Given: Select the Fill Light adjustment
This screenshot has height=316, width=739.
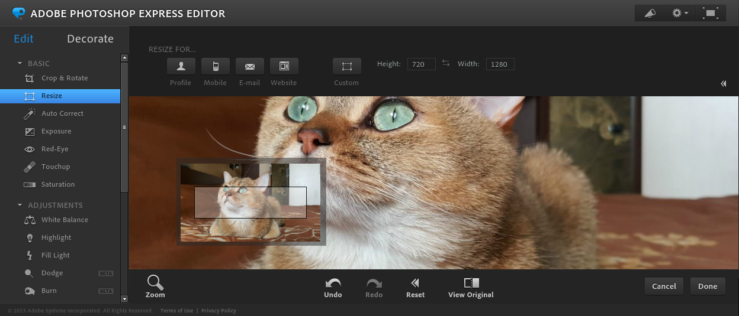Looking at the screenshot, I should pos(60,255).
